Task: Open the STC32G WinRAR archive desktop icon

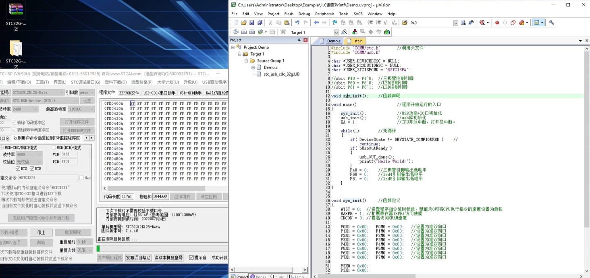Action: coord(16,16)
